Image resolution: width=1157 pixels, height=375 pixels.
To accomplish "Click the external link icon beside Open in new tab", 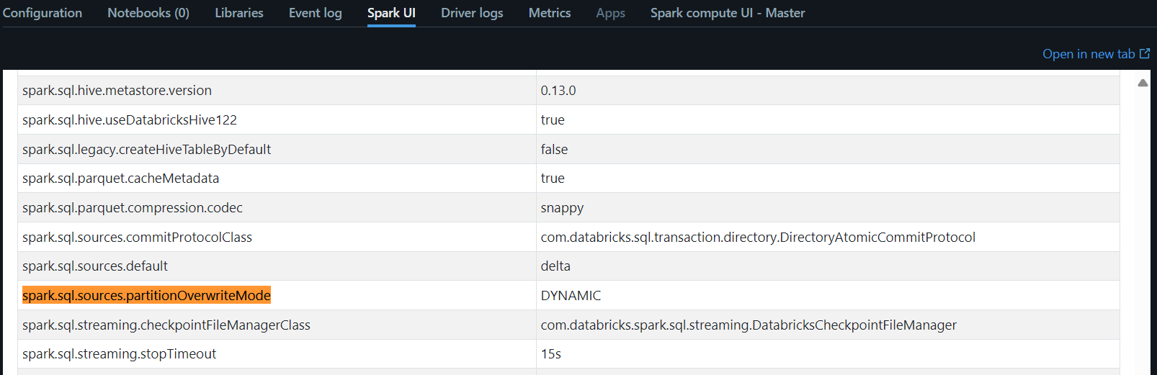I will (1145, 54).
